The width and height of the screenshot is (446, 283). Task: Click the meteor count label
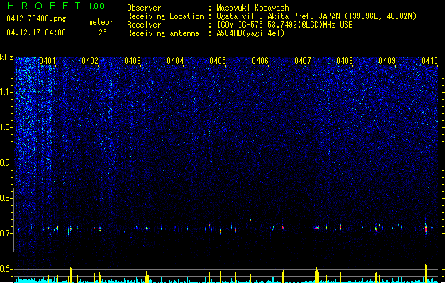(x=101, y=22)
